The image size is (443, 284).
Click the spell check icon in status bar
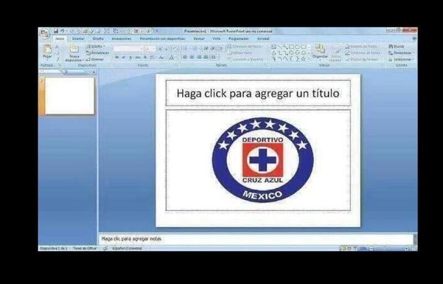(x=105, y=249)
